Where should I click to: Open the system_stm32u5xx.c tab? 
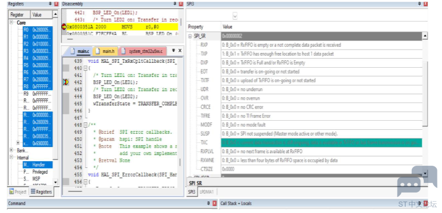143,51
